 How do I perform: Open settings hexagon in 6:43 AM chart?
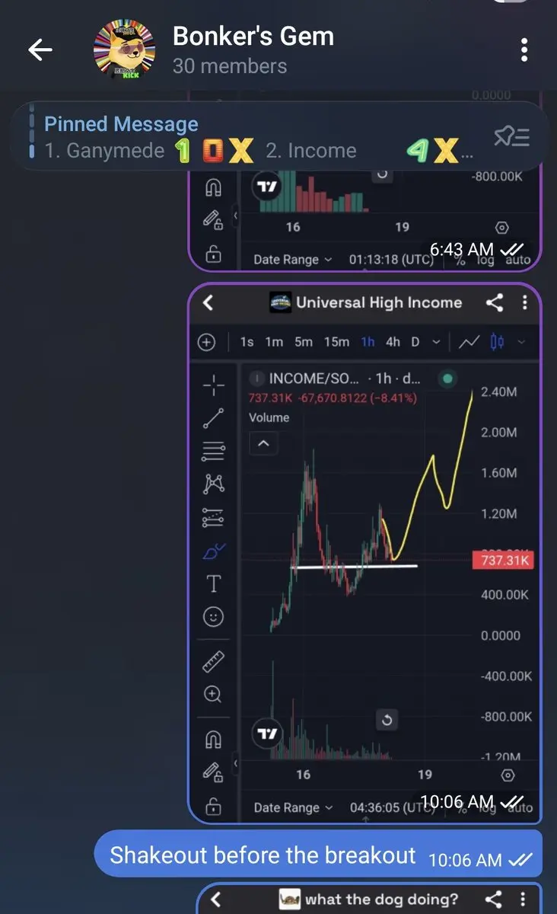[x=501, y=227]
